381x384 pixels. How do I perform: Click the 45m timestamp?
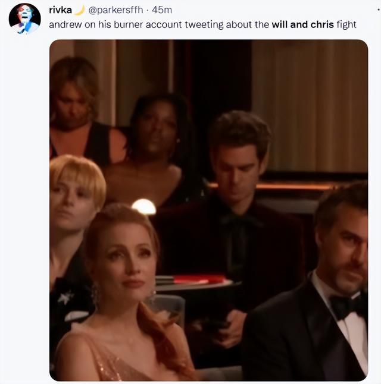coord(162,10)
